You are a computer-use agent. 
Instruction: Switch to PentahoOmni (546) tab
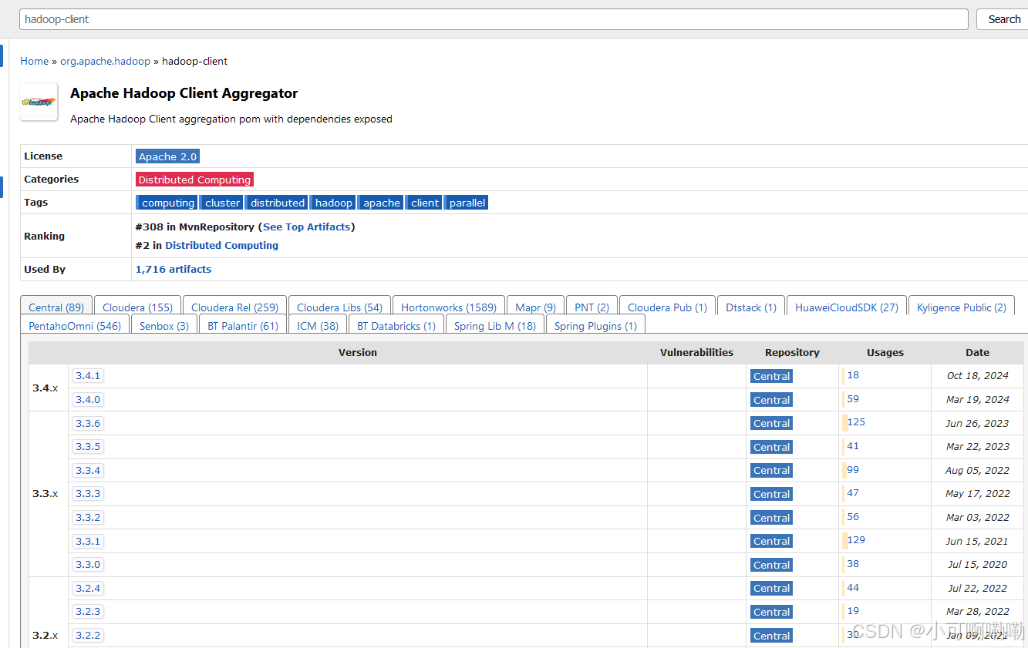pyautogui.click(x=75, y=326)
